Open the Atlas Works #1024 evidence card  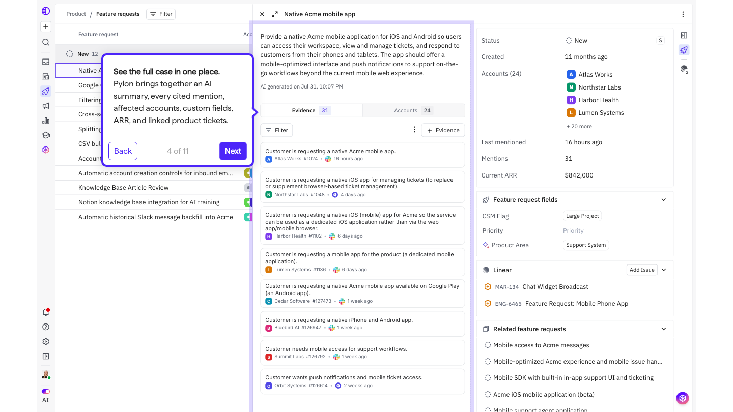pos(362,155)
